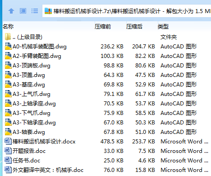Switch to icon view mode button
This screenshot has width=211, height=176.
23,11
